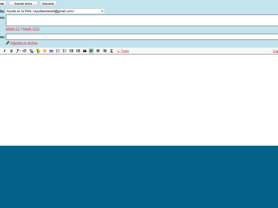
Task: Click the Añadir CCO link
Action: [x=31, y=29]
